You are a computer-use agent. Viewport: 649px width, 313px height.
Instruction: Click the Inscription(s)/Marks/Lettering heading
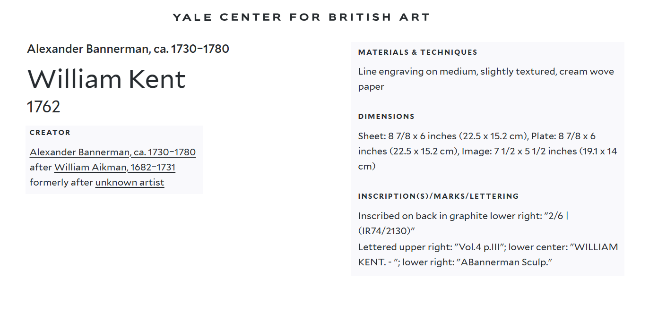tap(438, 196)
